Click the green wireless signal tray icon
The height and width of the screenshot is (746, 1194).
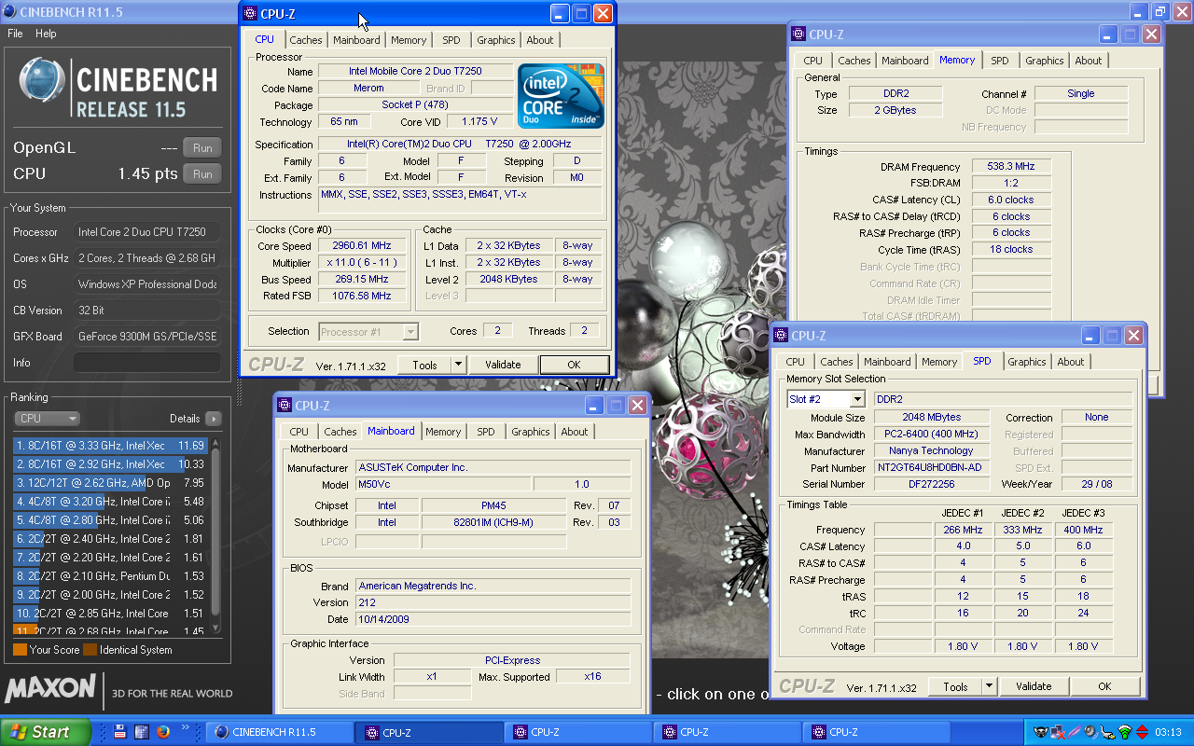point(1124,732)
